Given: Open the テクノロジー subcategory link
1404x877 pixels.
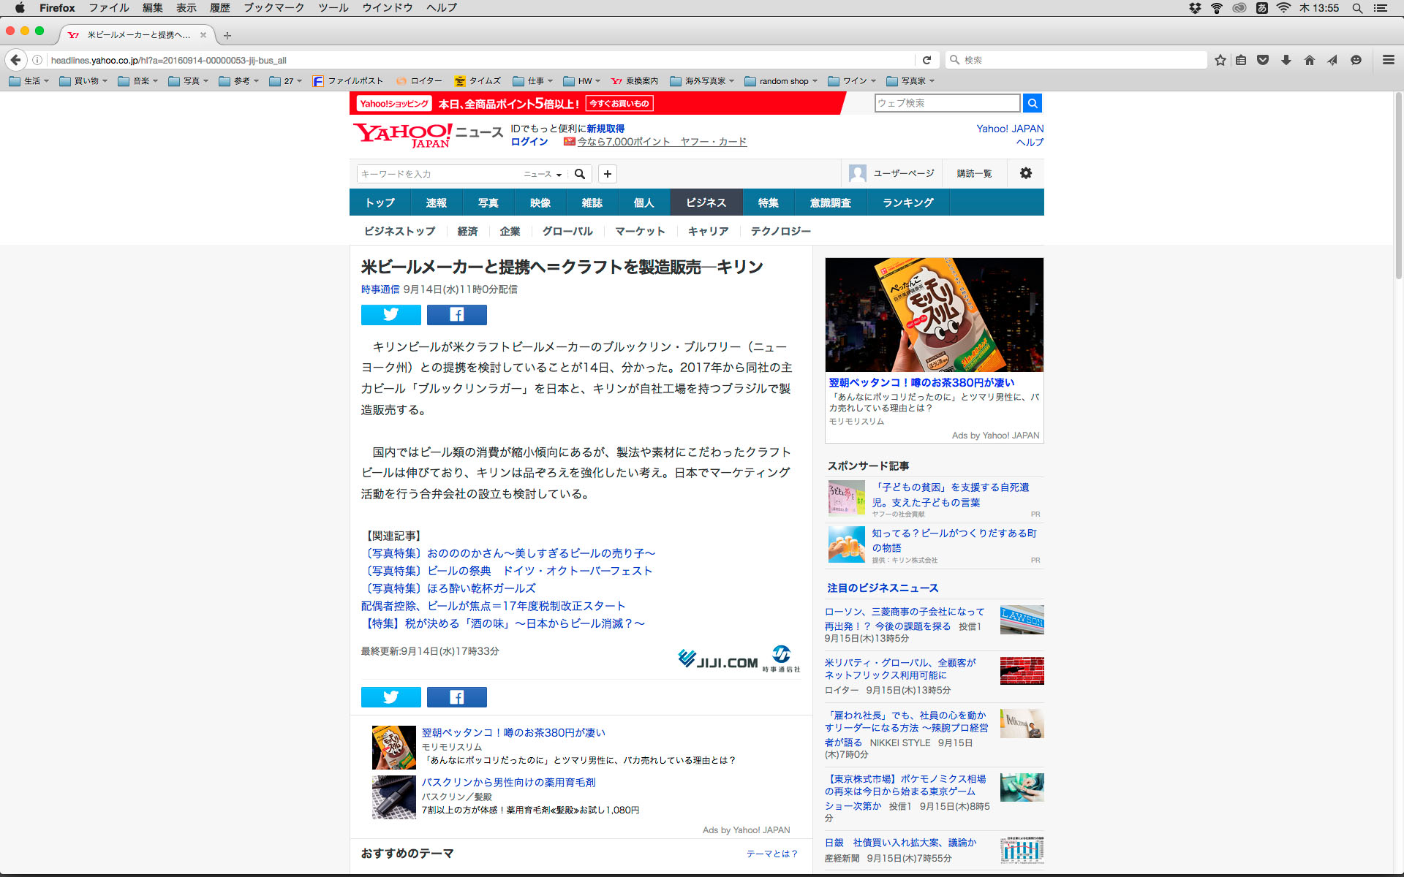Looking at the screenshot, I should pos(780,231).
